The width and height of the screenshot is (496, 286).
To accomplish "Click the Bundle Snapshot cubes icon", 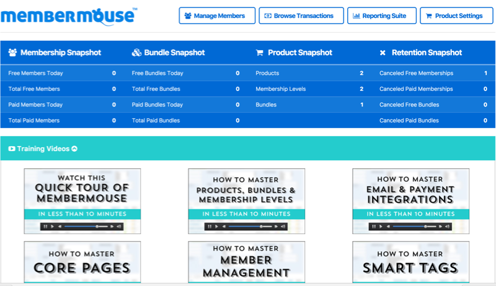I will coord(136,53).
